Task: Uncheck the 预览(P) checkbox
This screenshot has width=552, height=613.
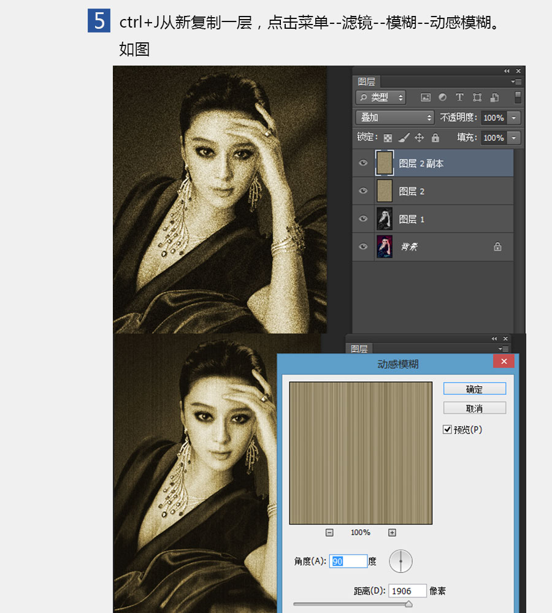Action: pyautogui.click(x=447, y=430)
